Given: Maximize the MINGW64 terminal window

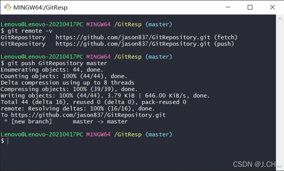Looking at the screenshot, I should point(250,7).
